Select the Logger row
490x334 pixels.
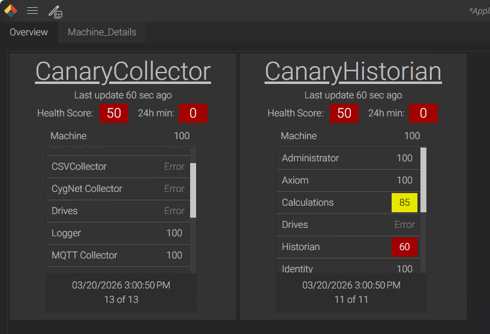[118, 233]
